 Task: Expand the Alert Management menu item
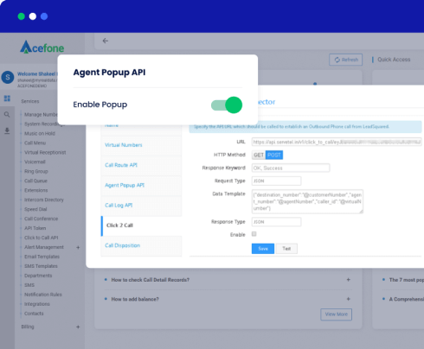(78, 247)
